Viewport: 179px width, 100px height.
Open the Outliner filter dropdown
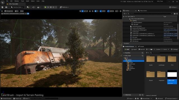(125, 14)
